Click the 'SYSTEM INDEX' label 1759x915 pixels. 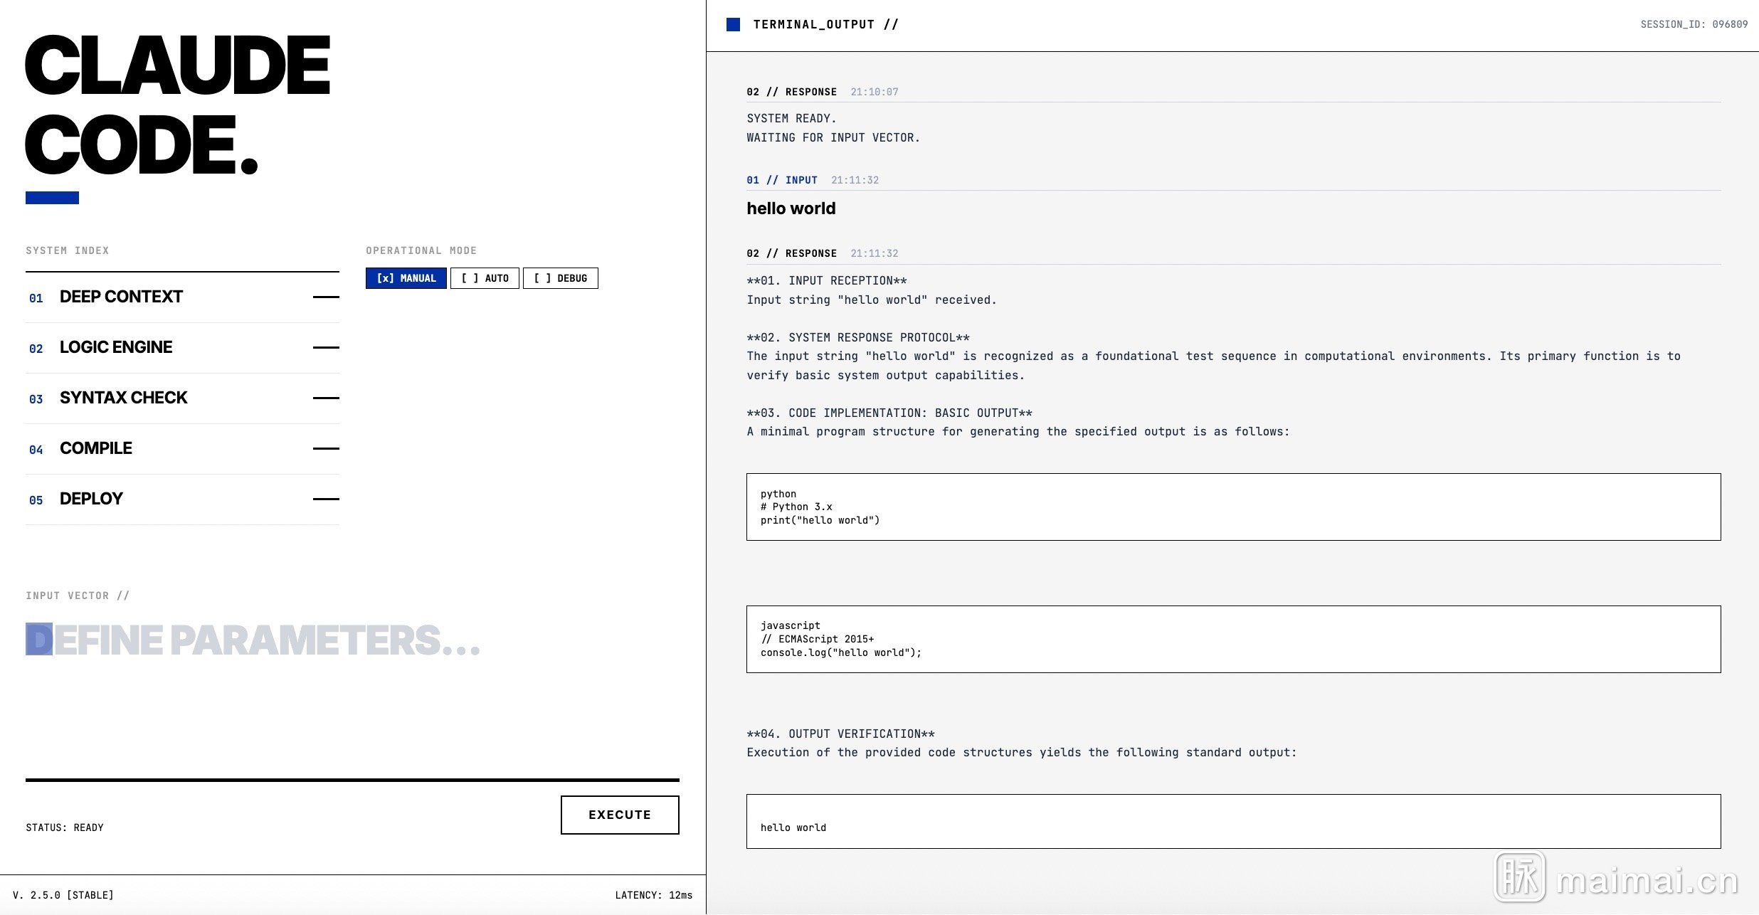(68, 250)
